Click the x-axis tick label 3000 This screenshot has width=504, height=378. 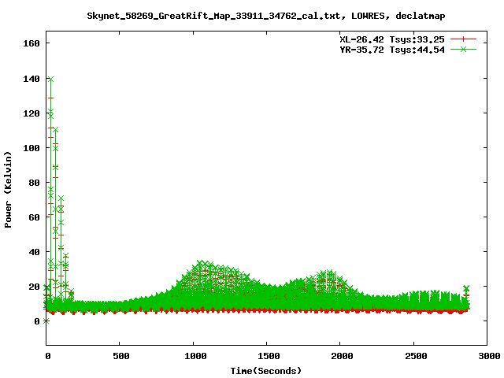[490, 356]
